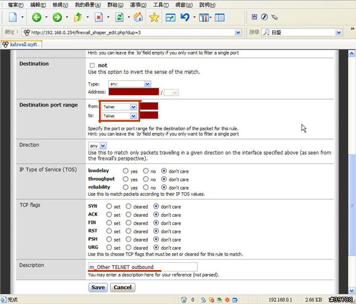Click the green up-level arrow icon
This screenshot has width=356, height=304.
[78, 17]
